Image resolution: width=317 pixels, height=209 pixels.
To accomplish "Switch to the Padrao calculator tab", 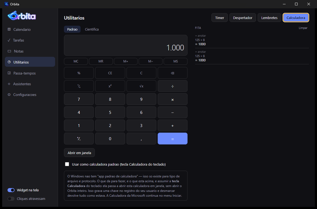I will 72,29.
